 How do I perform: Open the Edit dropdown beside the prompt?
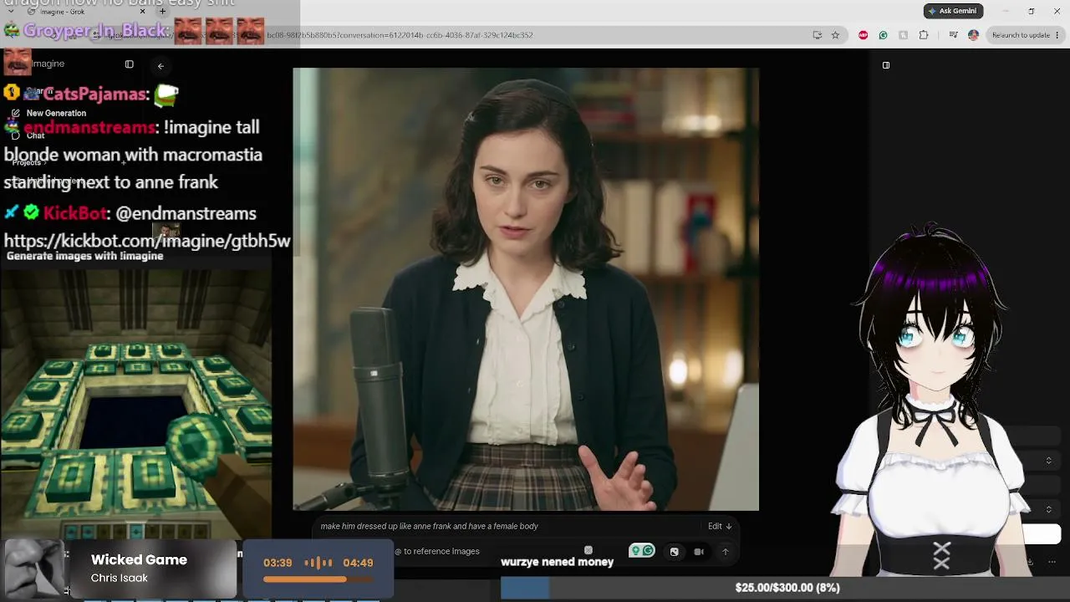(x=720, y=526)
